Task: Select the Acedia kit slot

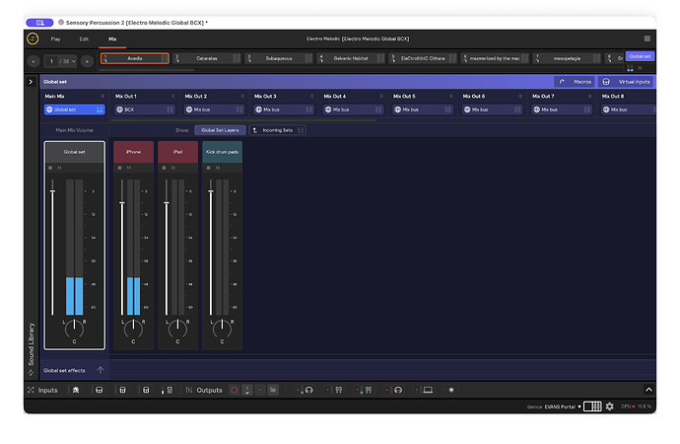Action: [x=135, y=58]
